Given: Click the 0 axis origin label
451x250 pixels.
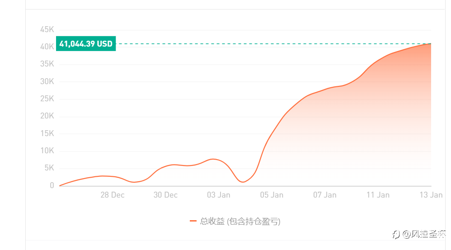Looking at the screenshot, I should (52, 185).
